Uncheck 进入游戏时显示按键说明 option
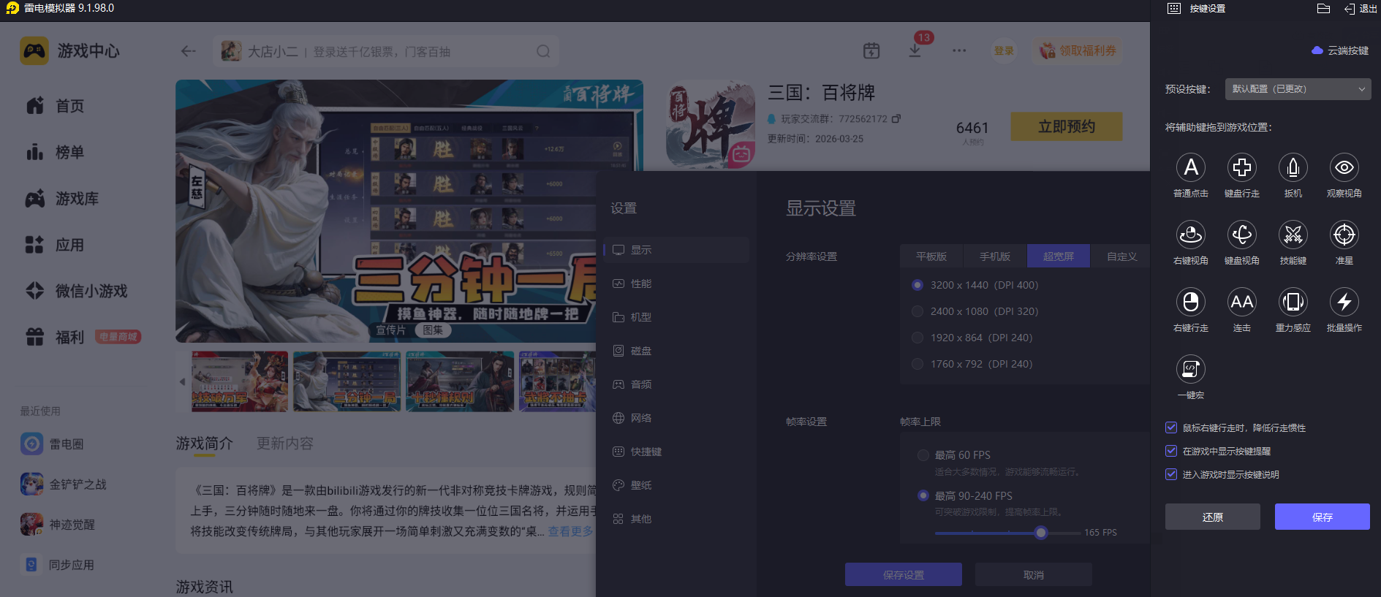The width and height of the screenshot is (1381, 597). click(x=1171, y=474)
